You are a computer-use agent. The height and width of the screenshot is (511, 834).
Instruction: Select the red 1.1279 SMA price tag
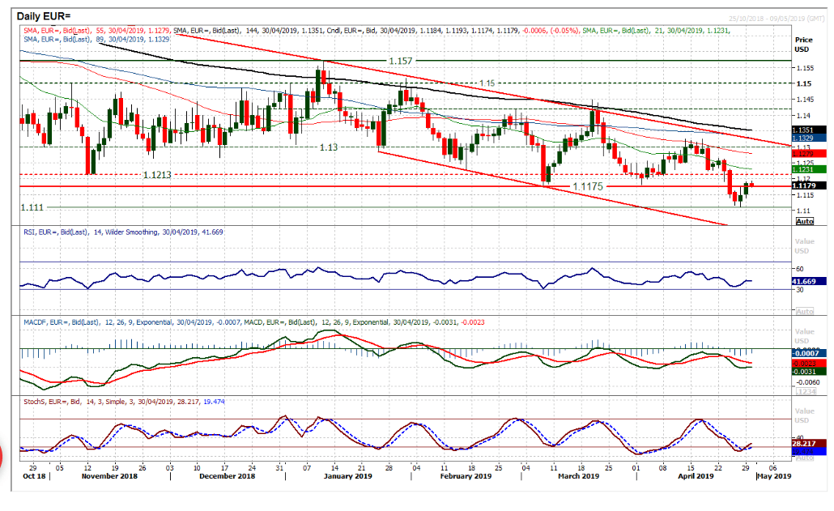[811, 153]
